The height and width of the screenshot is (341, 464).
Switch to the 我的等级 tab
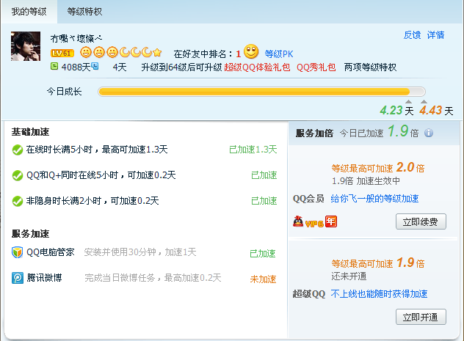[x=29, y=12]
